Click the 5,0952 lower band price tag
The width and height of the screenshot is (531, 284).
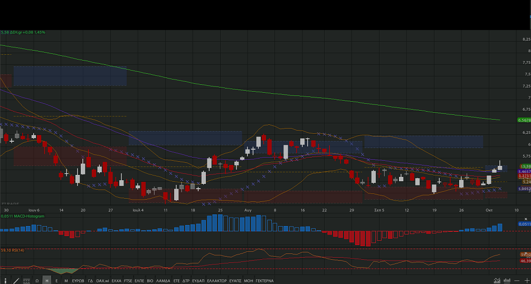click(x=524, y=189)
